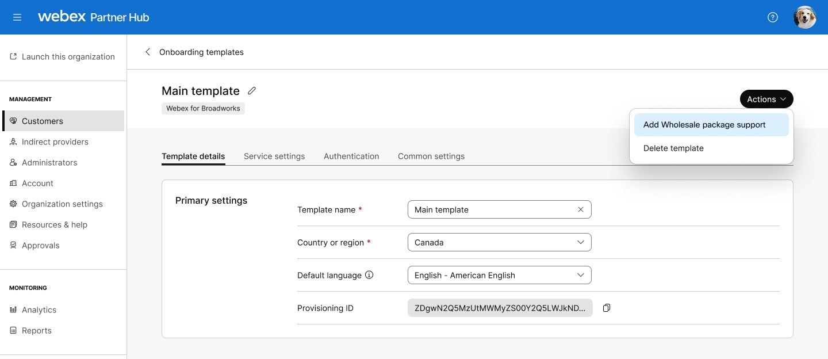Click the Webex for Broadworks tag

(203, 108)
